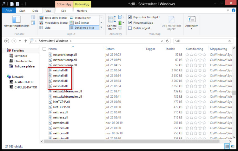Enable Dolda objekt checkbox
This screenshot has width=238, height=151.
(130, 28)
